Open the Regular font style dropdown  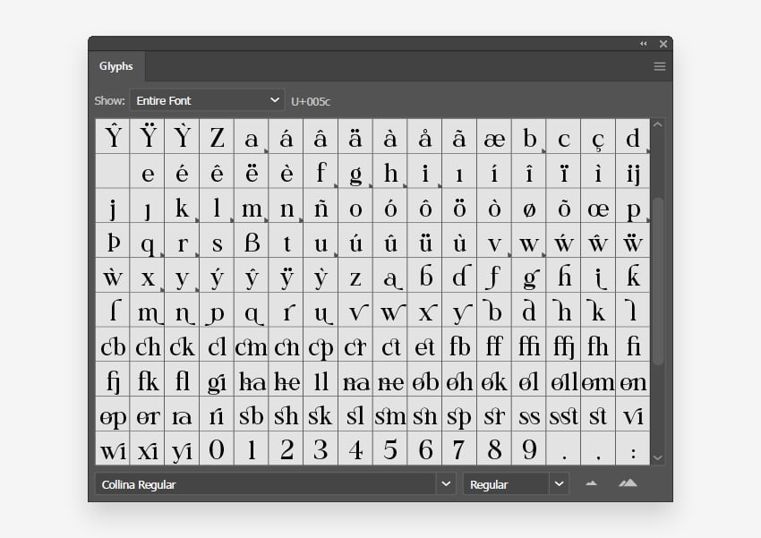[515, 483]
